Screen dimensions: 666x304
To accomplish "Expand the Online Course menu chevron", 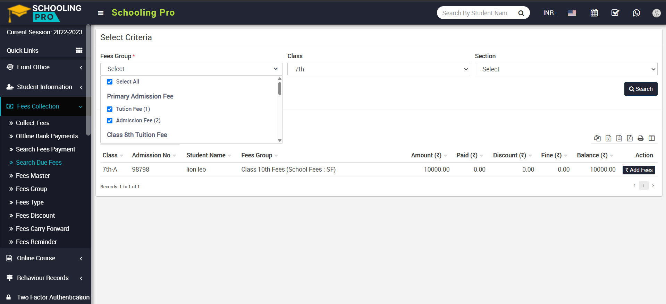I will 81,258.
